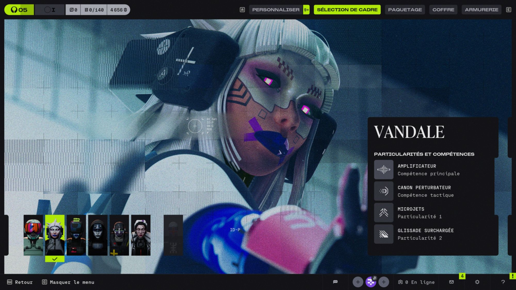This screenshot has height=290, width=516.
Task: Add squad member in left plus slot
Action: click(358, 282)
